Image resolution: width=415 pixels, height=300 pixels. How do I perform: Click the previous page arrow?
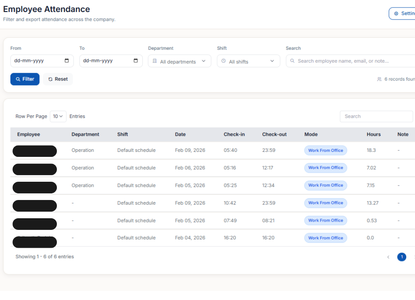point(388,257)
